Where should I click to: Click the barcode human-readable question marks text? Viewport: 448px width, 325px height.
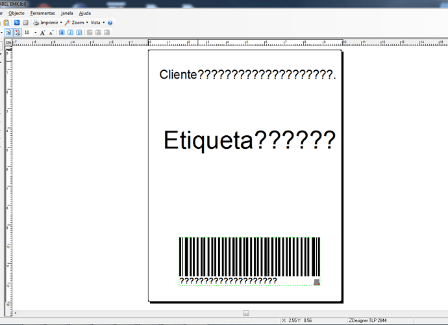[x=228, y=281]
